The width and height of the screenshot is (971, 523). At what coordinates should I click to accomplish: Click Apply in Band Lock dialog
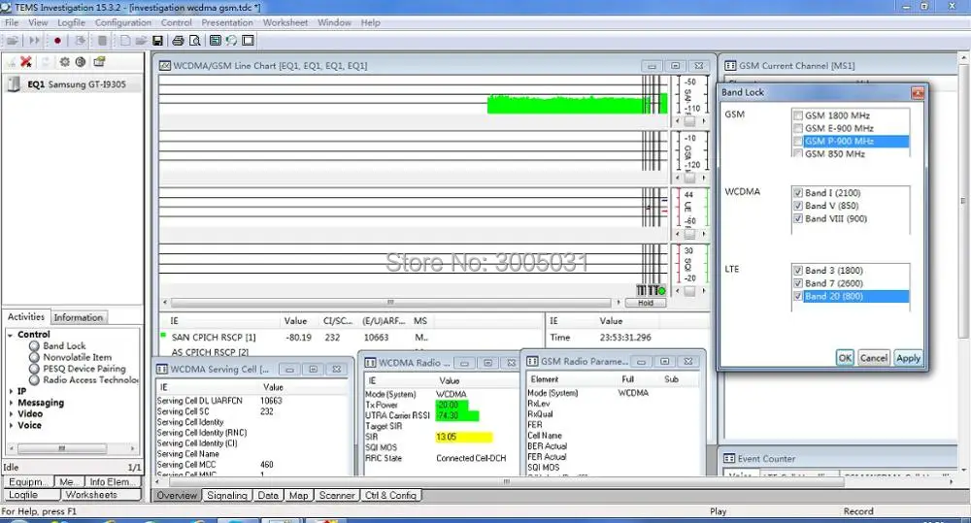[x=908, y=358]
